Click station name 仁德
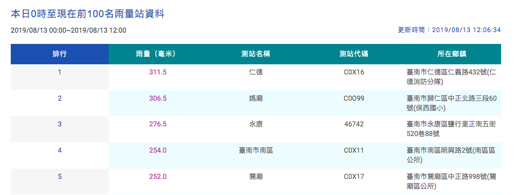514x195 pixels. pyautogui.click(x=256, y=72)
